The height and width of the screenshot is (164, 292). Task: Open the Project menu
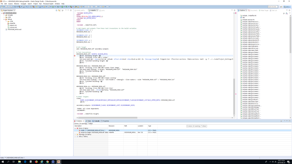pyautogui.click(x=35, y=4)
